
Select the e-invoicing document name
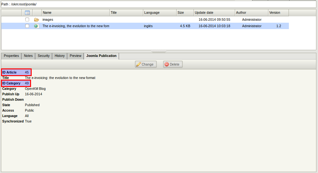click(76, 26)
